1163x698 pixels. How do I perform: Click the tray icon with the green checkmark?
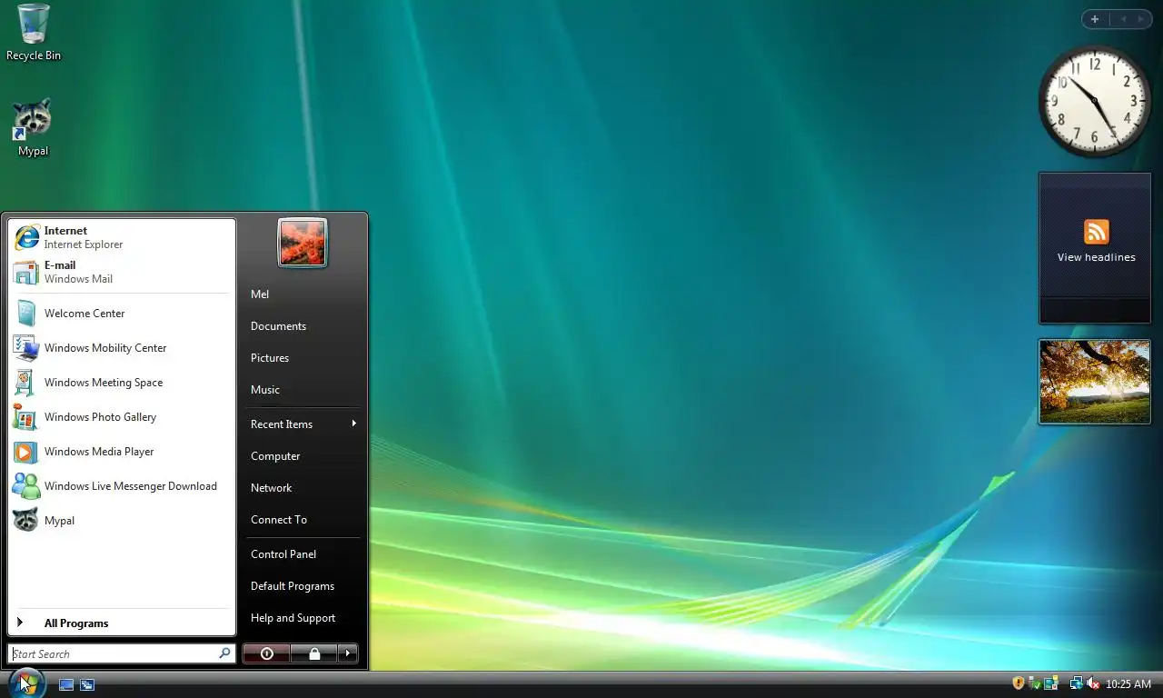(1035, 683)
